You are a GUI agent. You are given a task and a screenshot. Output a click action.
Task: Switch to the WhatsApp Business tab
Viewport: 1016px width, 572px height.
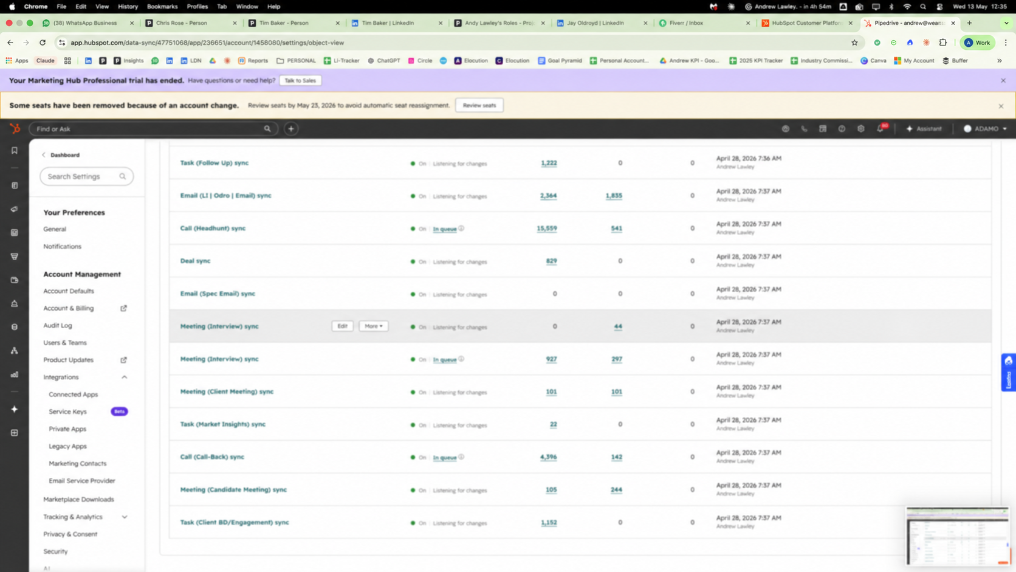point(88,23)
